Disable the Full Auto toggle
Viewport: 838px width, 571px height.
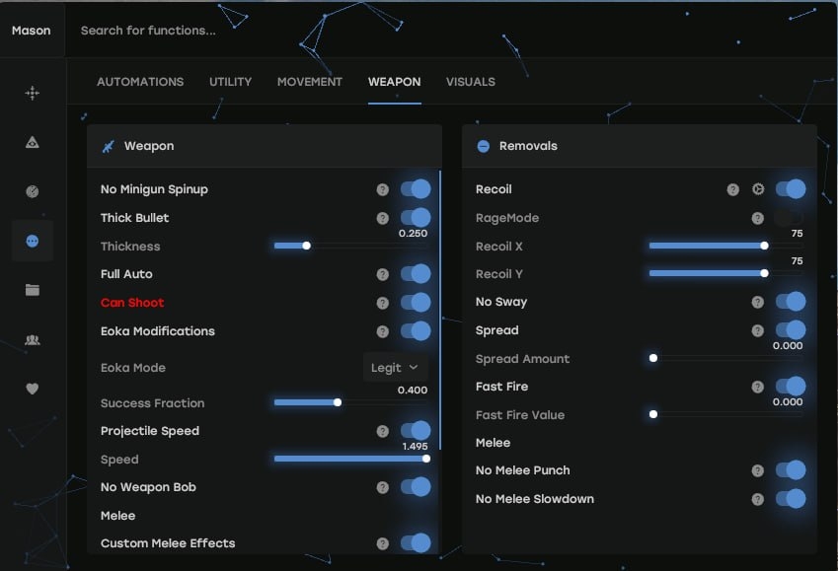[x=416, y=274]
